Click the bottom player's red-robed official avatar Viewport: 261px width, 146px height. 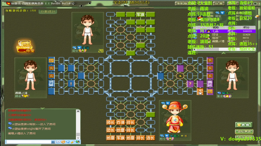point(175,117)
